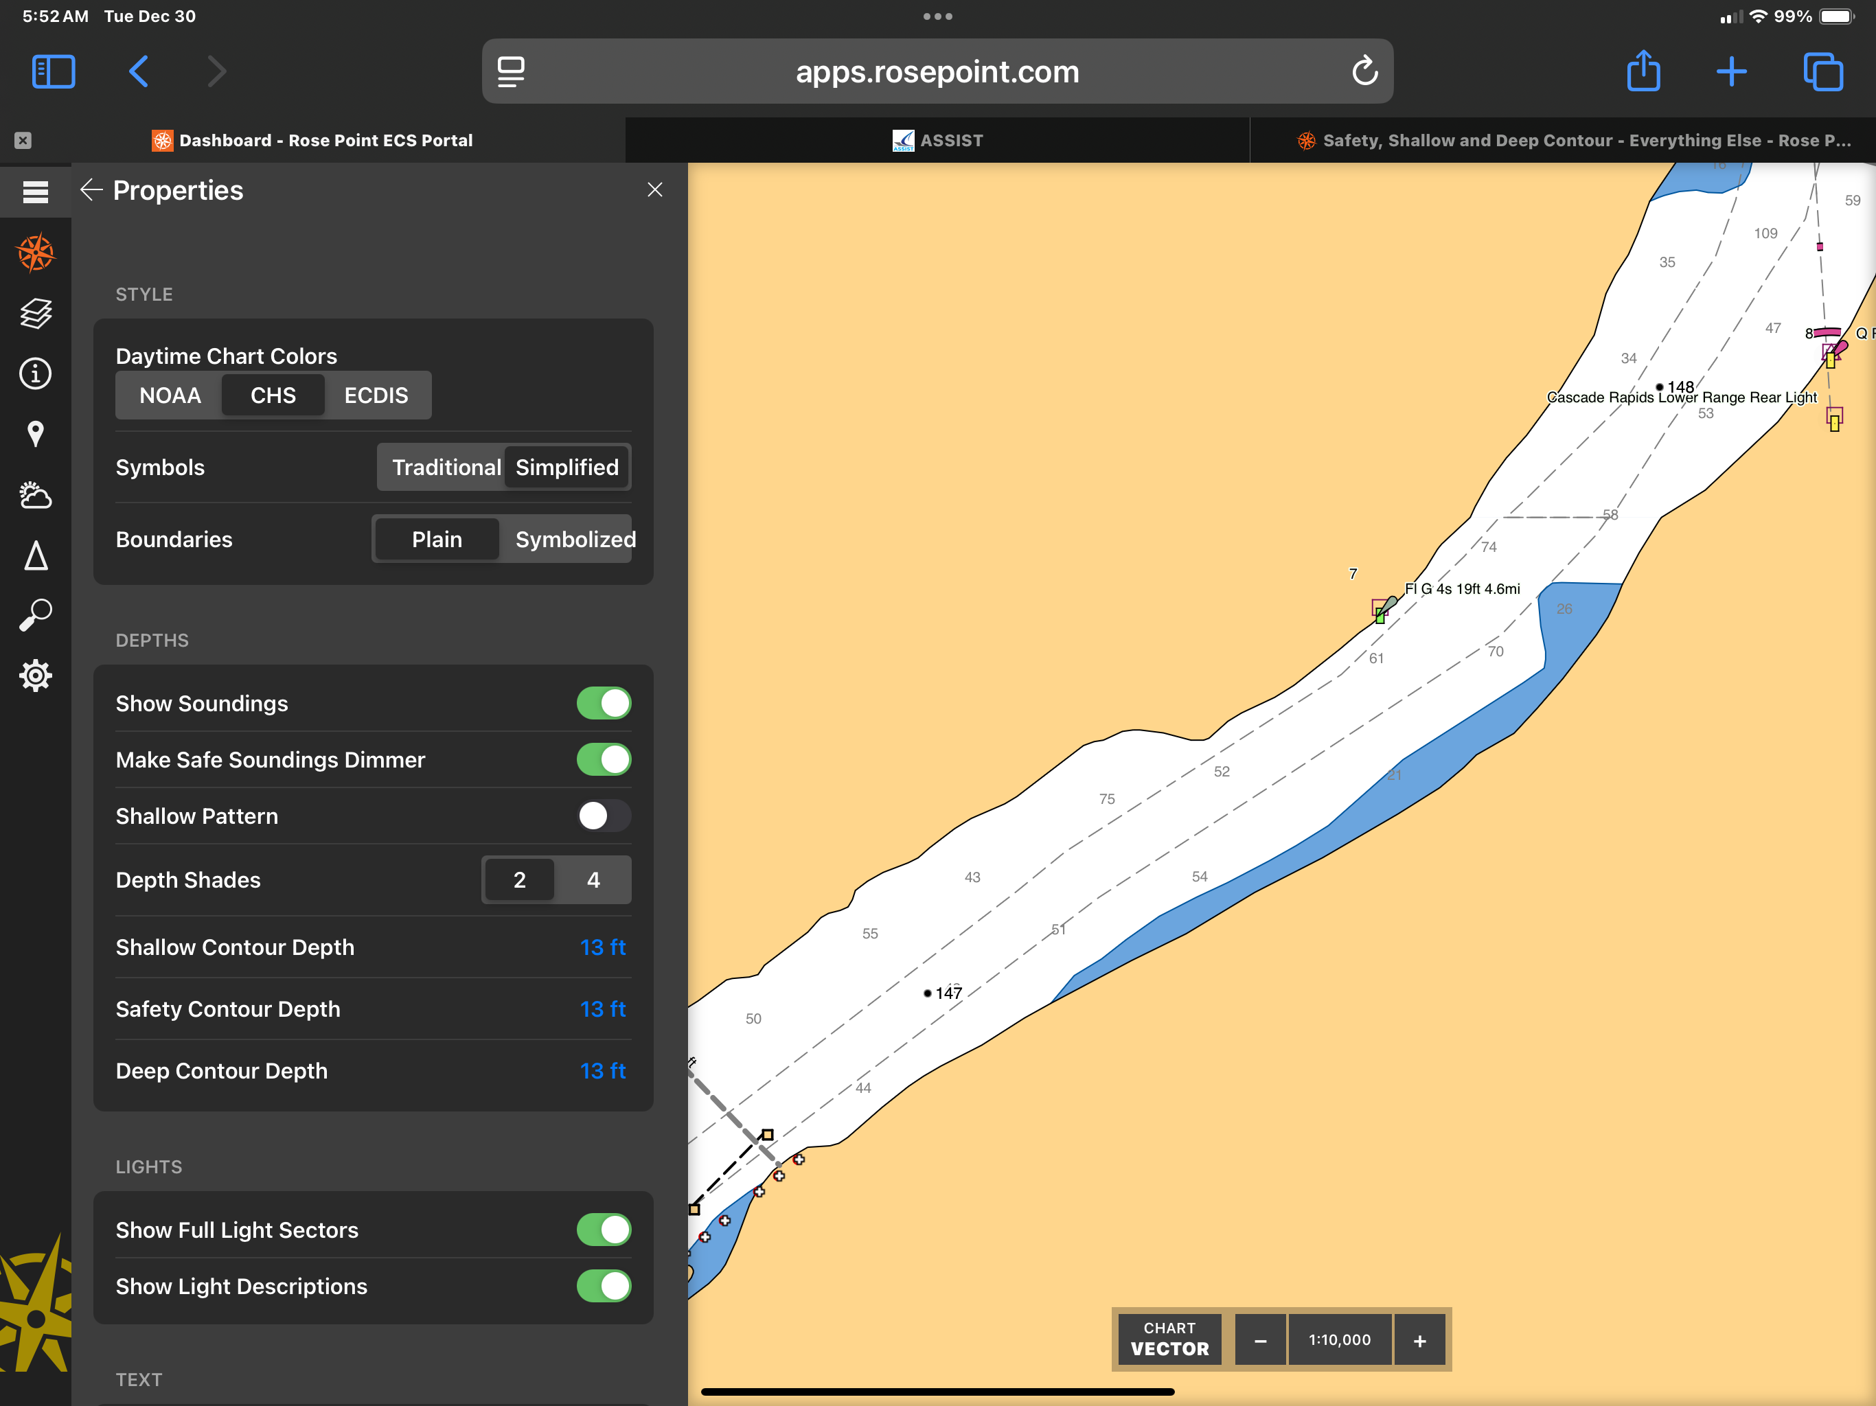Enable the Shallow Pattern toggle

(x=603, y=816)
